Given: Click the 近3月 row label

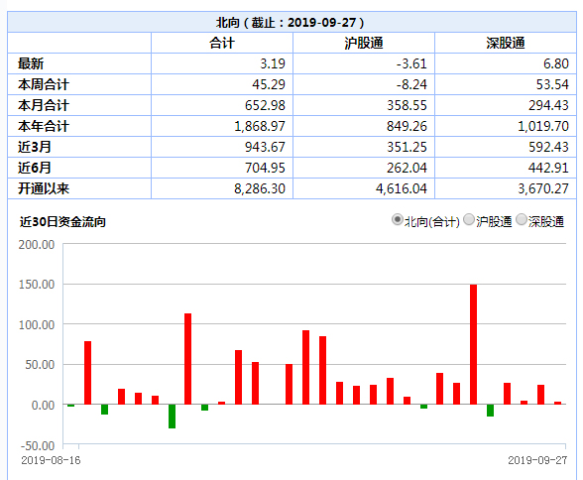Looking at the screenshot, I should point(35,147).
